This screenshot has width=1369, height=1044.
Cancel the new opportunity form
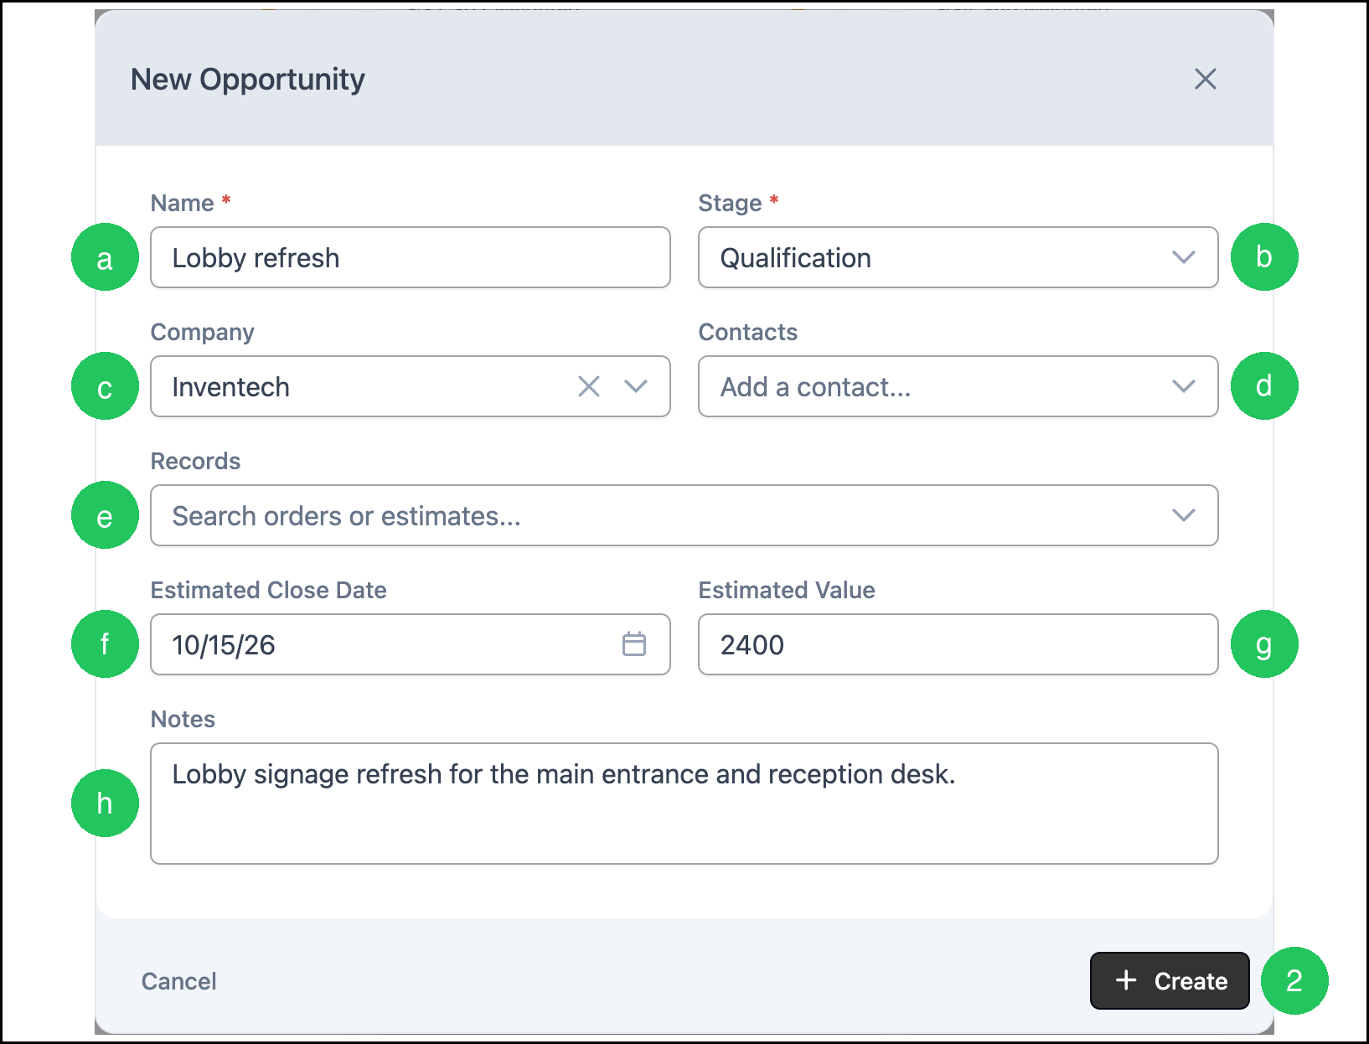[178, 981]
